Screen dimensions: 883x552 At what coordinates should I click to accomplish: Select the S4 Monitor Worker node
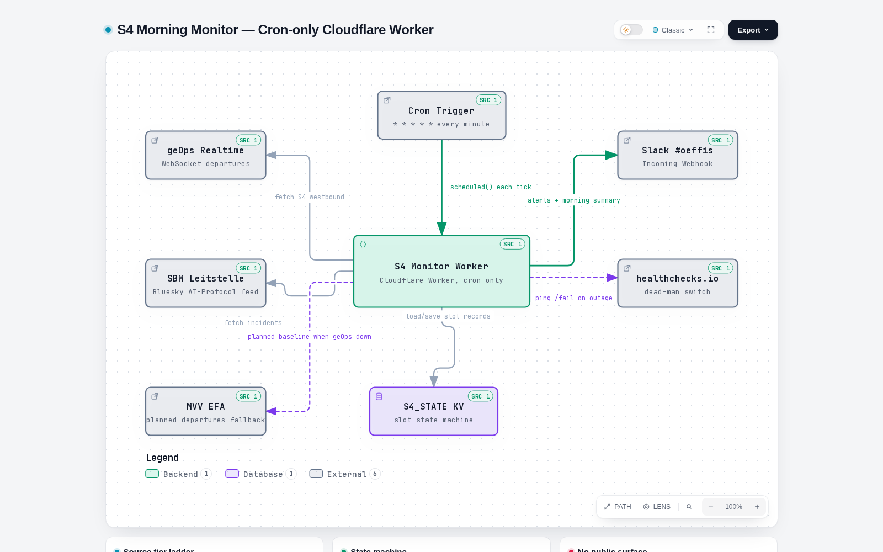pos(441,271)
